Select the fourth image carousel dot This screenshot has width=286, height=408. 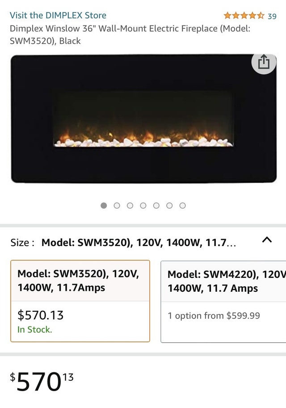pos(143,206)
